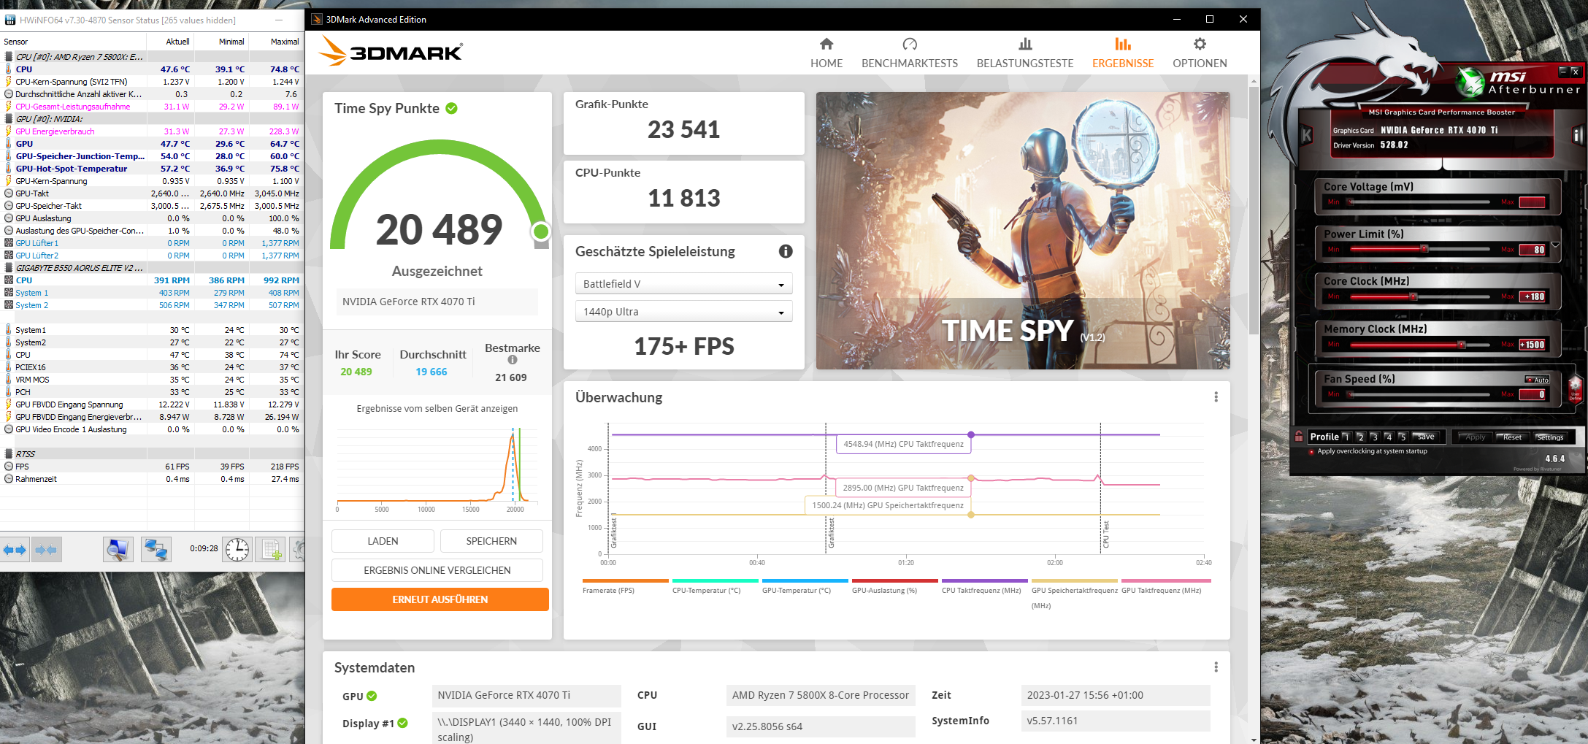The image size is (1588, 744).
Task: Open Afterburner Settings
Action: [1549, 437]
